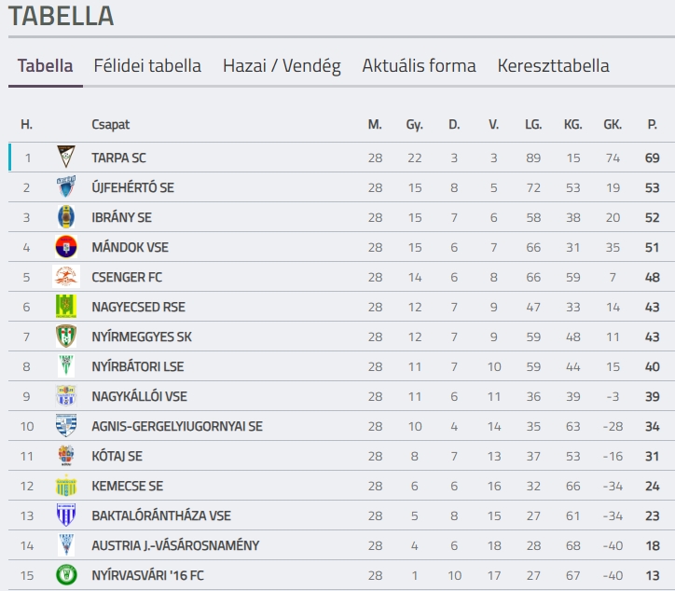Open the Hazai / Vendég tab
The width and height of the screenshot is (675, 591).
pyautogui.click(x=282, y=66)
